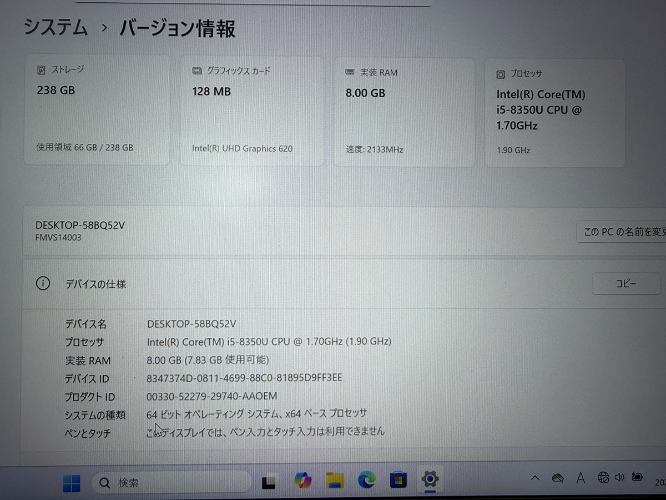Click the ストレージ card drive icon

[42, 71]
